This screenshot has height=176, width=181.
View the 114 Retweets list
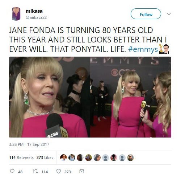click(21, 157)
